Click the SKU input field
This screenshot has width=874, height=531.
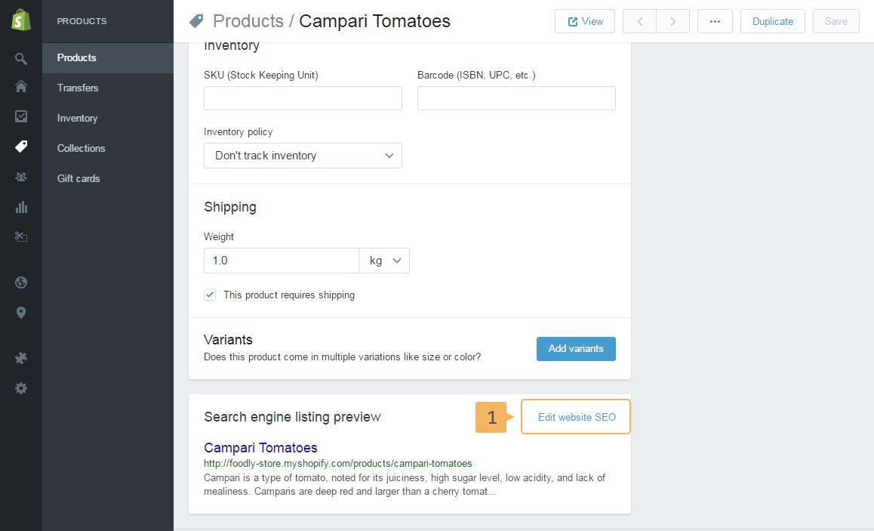tap(303, 98)
